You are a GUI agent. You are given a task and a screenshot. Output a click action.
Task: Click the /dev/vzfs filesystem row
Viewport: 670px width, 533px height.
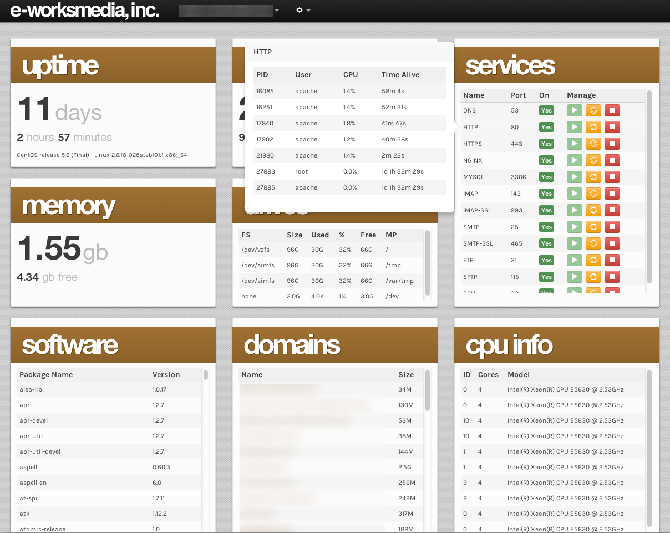point(331,250)
